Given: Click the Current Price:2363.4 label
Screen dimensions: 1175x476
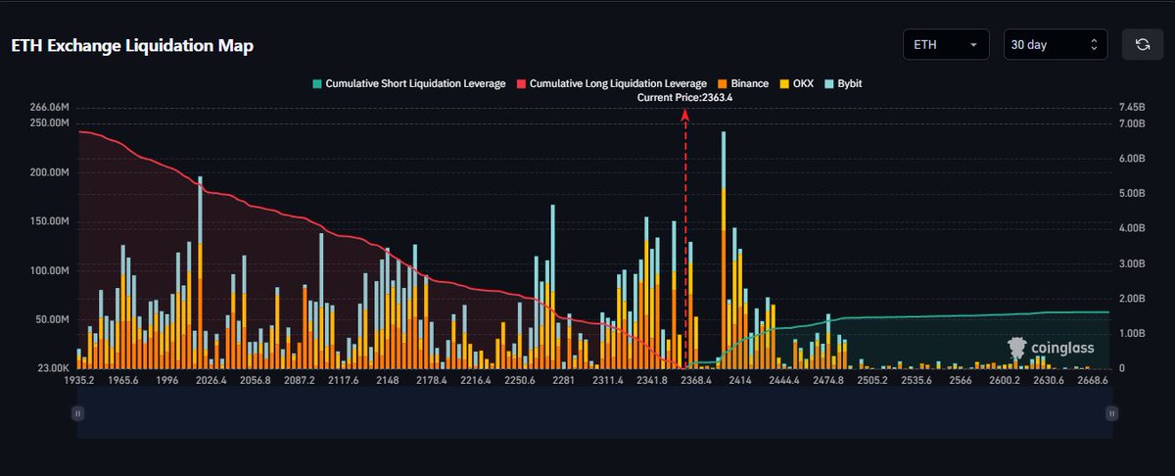Looking at the screenshot, I should [x=684, y=98].
